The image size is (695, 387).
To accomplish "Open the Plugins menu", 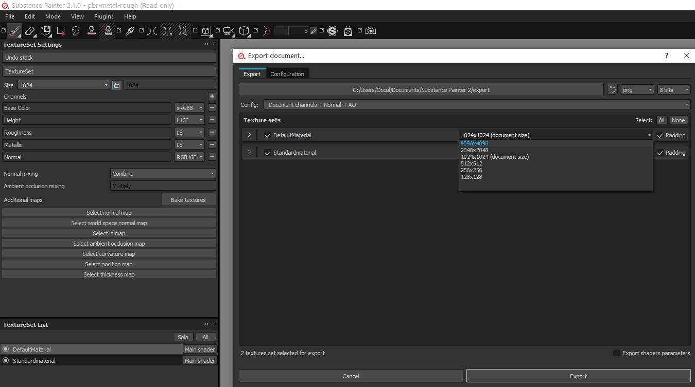I will click(x=103, y=16).
